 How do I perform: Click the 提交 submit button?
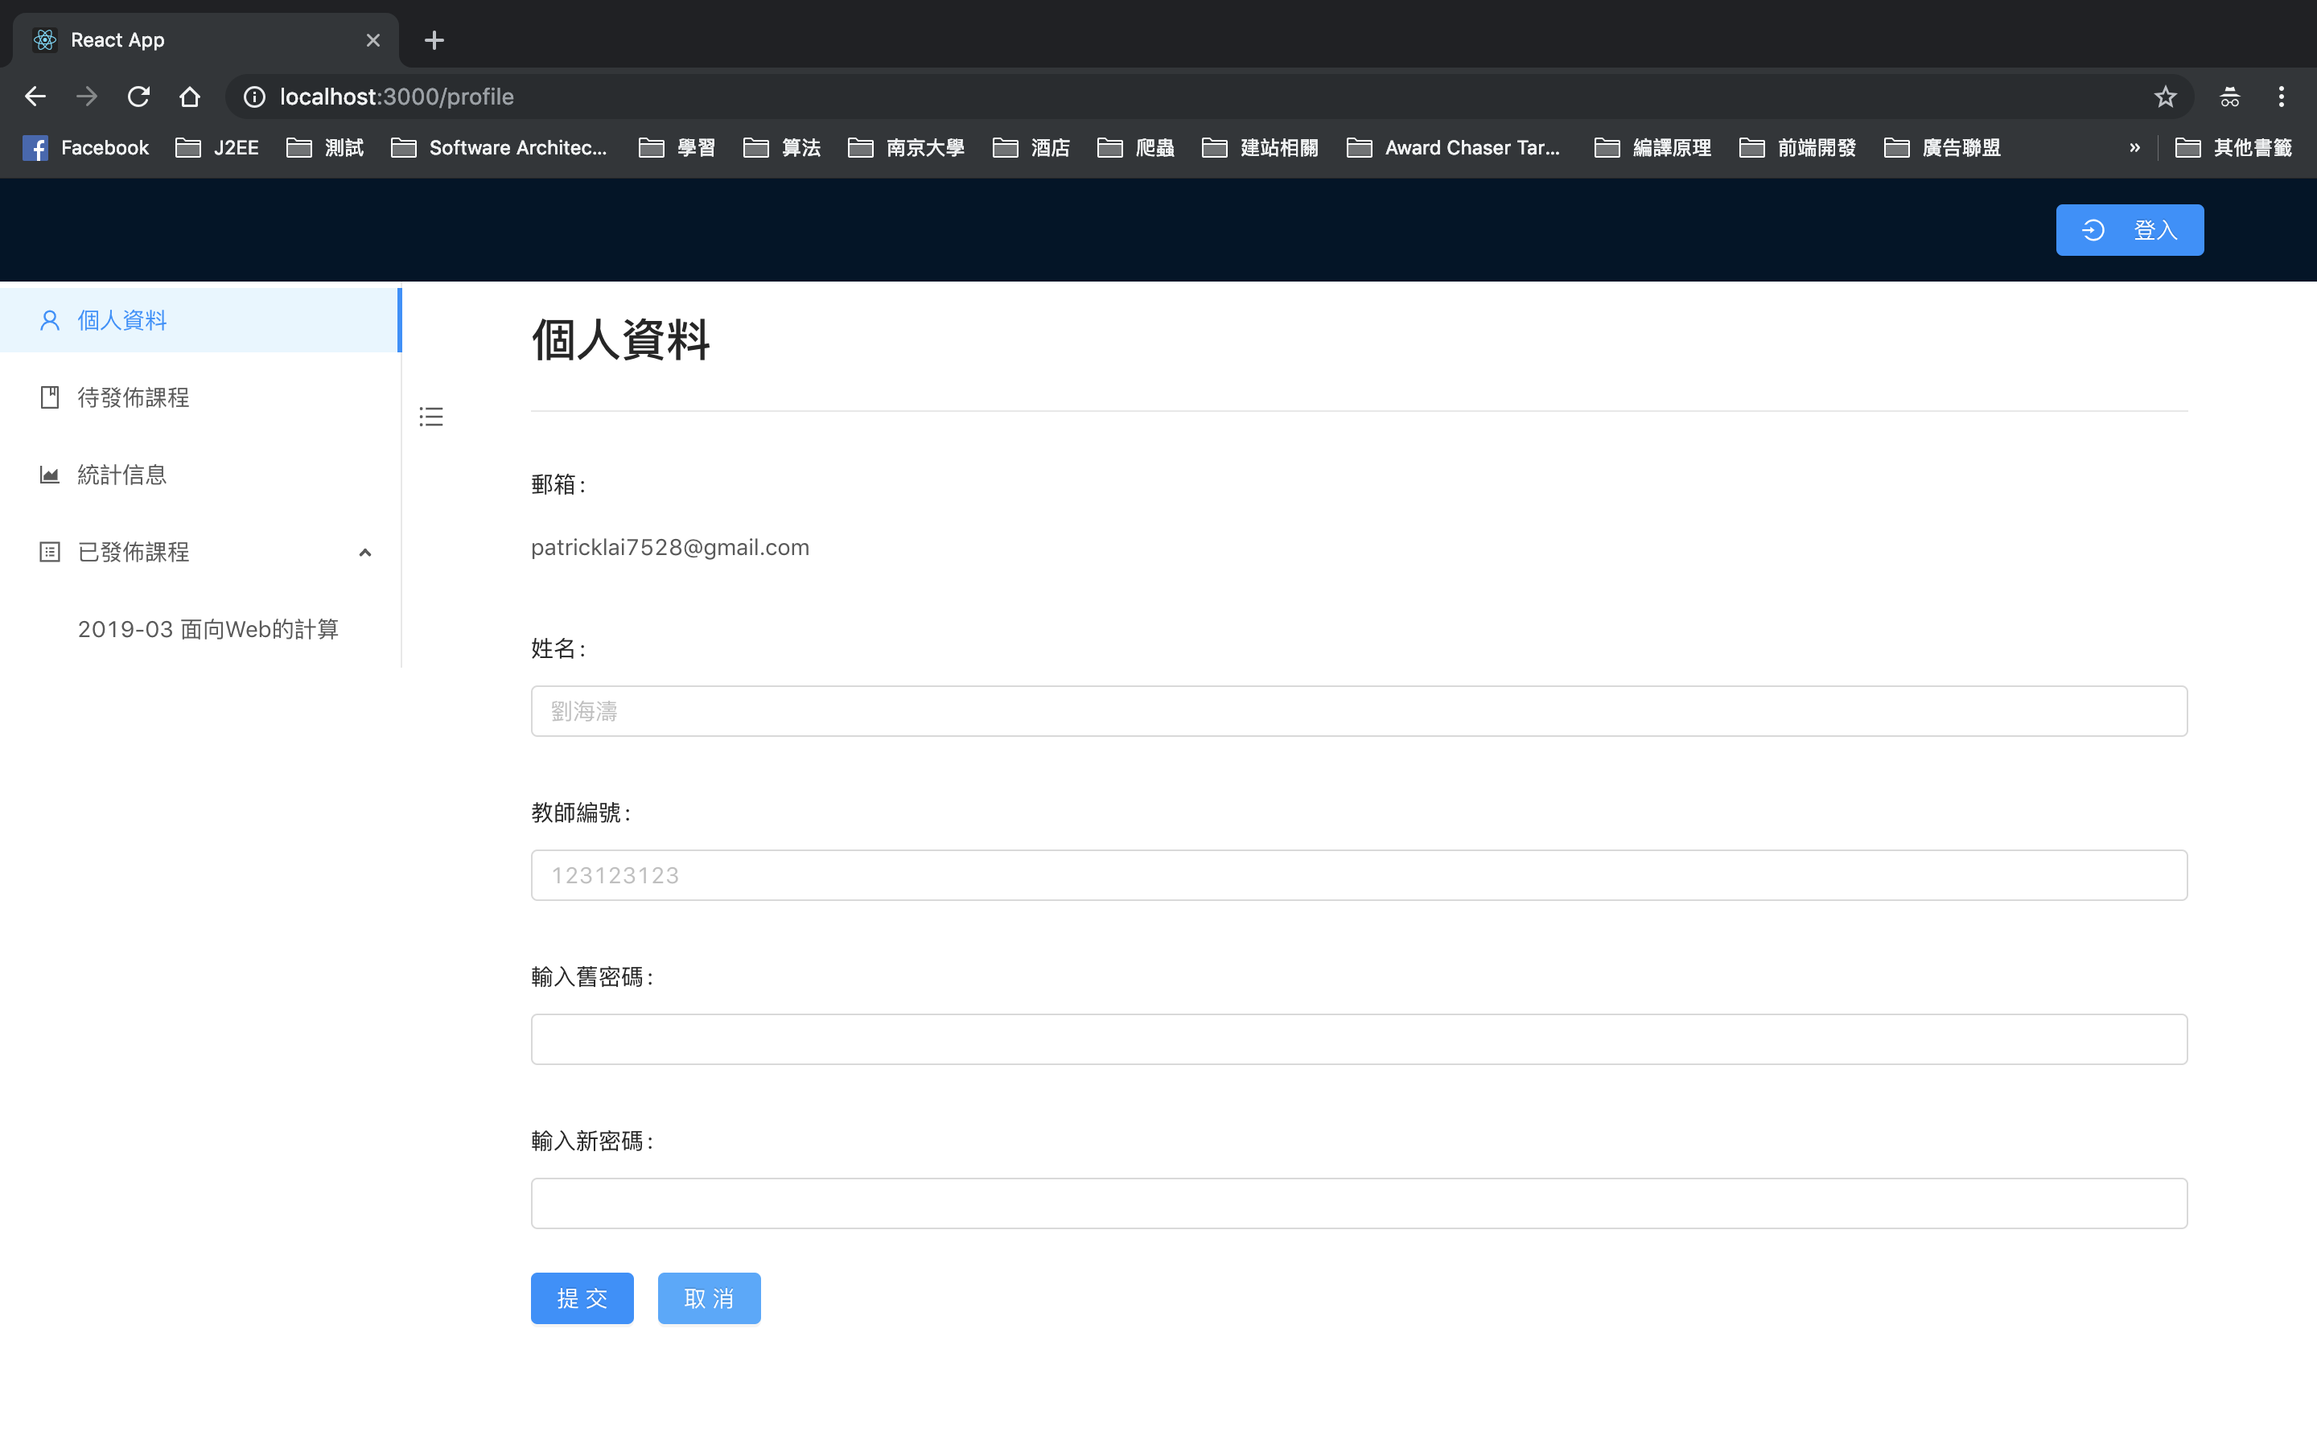click(582, 1298)
